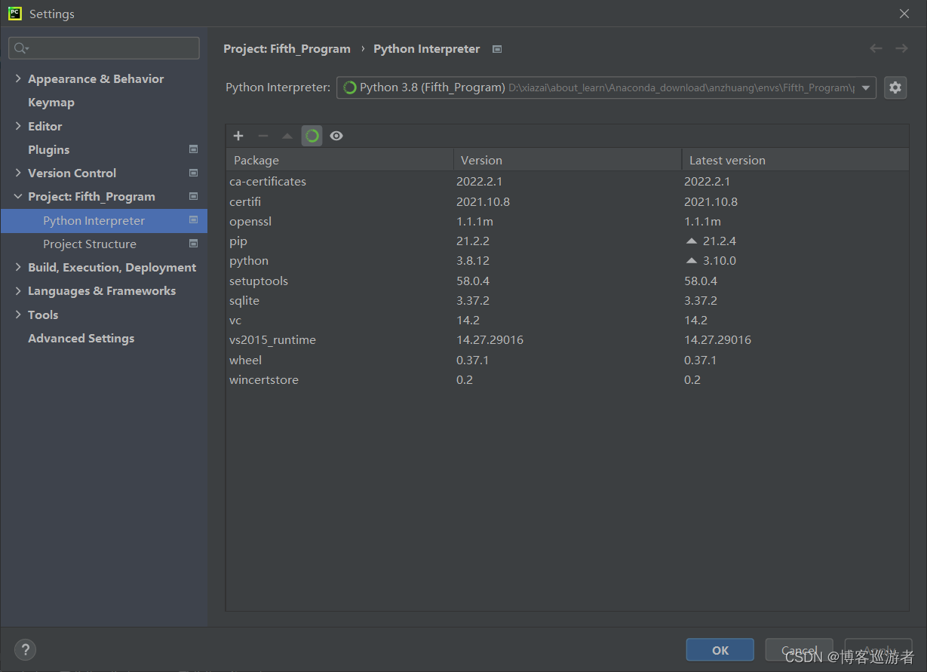The width and height of the screenshot is (927, 672).
Task: Toggle the Use Conda package manager icon
Action: click(x=312, y=136)
